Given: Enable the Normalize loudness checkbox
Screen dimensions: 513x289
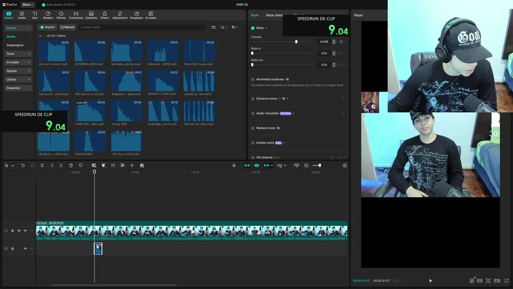Looking at the screenshot, I should pyautogui.click(x=253, y=79).
